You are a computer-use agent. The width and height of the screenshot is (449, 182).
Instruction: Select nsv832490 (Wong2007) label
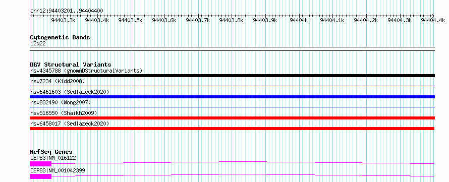pyautogui.click(x=61, y=102)
